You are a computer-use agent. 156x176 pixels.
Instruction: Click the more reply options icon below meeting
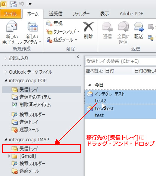click(x=151, y=38)
